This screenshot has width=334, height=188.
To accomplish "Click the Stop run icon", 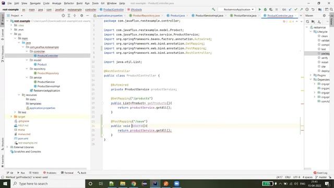I will click(x=277, y=9).
